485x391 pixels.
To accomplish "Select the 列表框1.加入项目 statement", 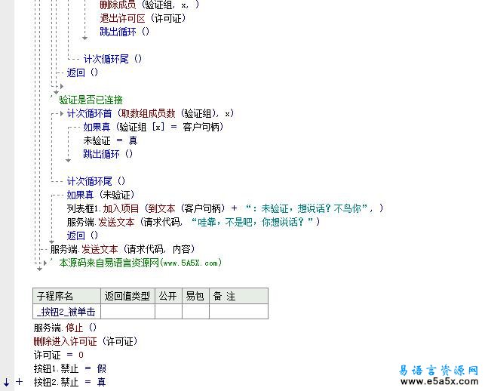I will click(226, 208).
